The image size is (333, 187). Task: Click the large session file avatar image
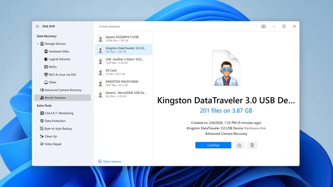click(x=226, y=68)
